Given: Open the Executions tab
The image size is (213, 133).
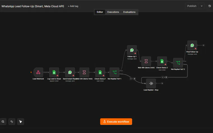Looking at the screenshot, I should (x=113, y=12).
